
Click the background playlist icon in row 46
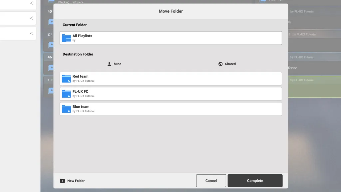click(51, 67)
